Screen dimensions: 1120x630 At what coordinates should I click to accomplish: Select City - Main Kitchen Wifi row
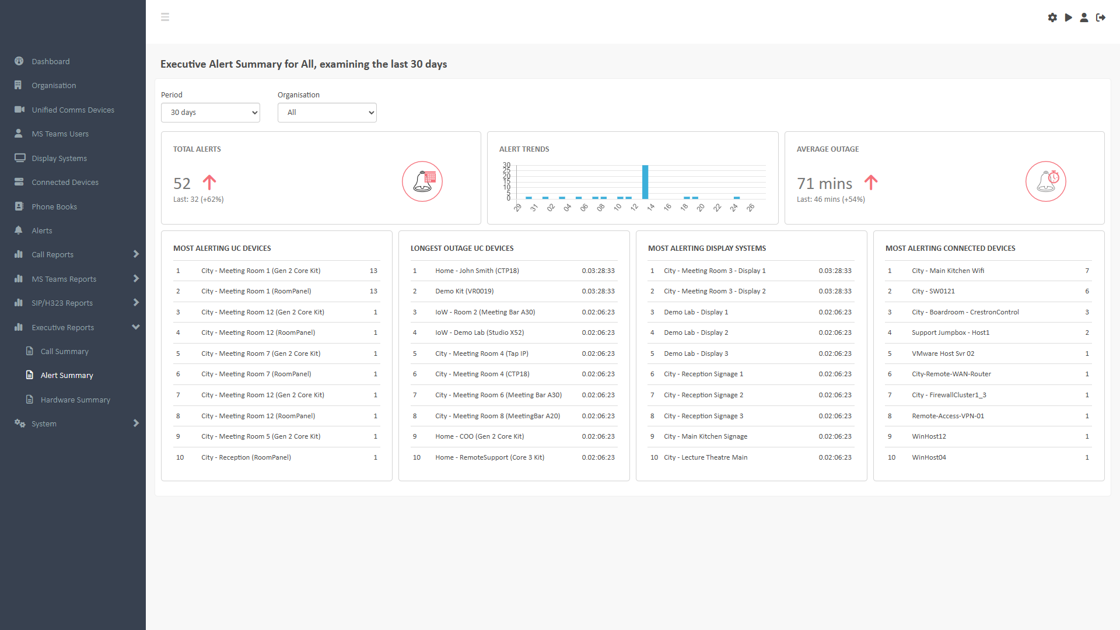click(x=948, y=271)
